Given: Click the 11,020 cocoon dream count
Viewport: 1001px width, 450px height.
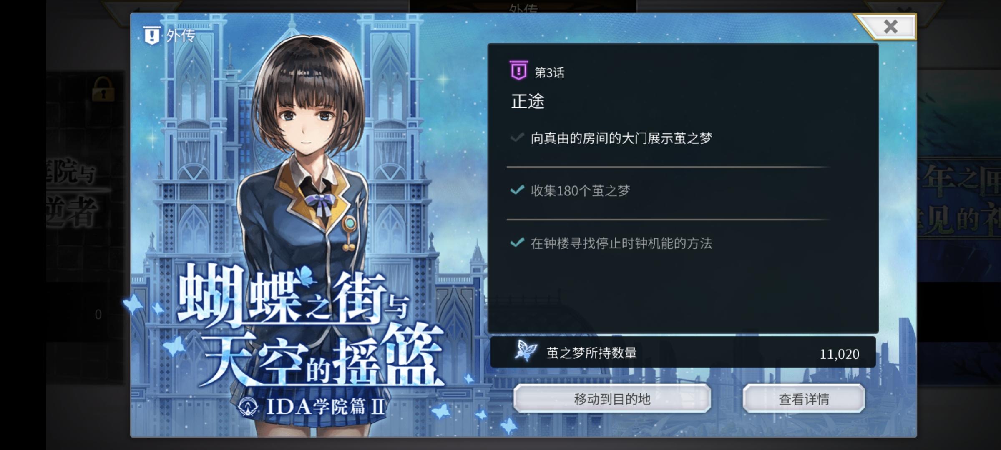Looking at the screenshot, I should [x=839, y=354].
